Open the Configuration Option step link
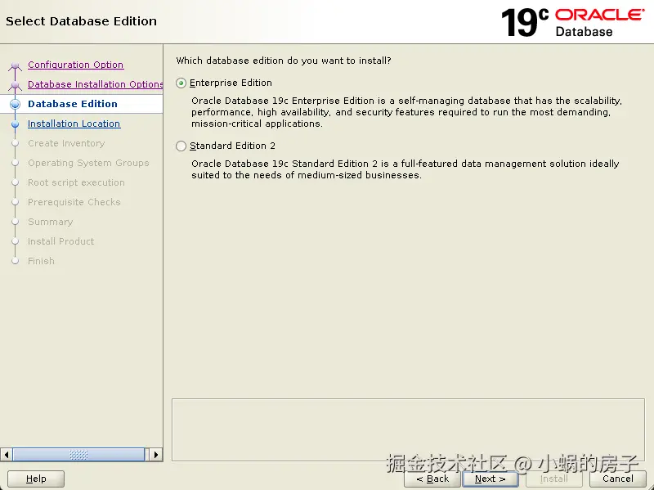This screenshot has width=654, height=490. click(75, 65)
